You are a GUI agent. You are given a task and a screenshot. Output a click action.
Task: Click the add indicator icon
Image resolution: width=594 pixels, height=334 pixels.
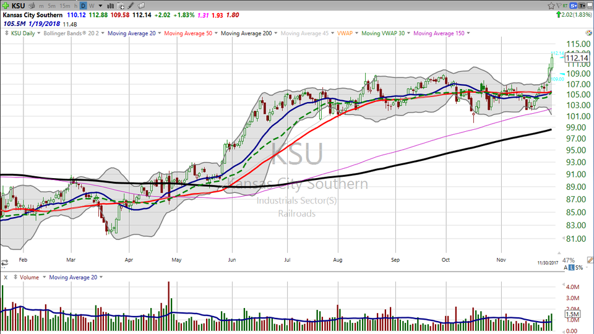pyautogui.click(x=121, y=6)
